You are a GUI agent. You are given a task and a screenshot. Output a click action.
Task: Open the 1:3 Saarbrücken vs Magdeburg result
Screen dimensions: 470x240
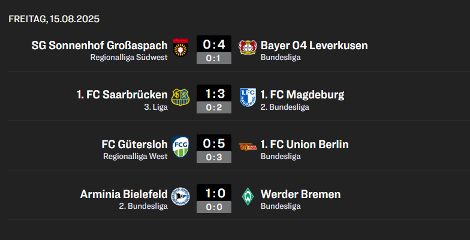214,94
